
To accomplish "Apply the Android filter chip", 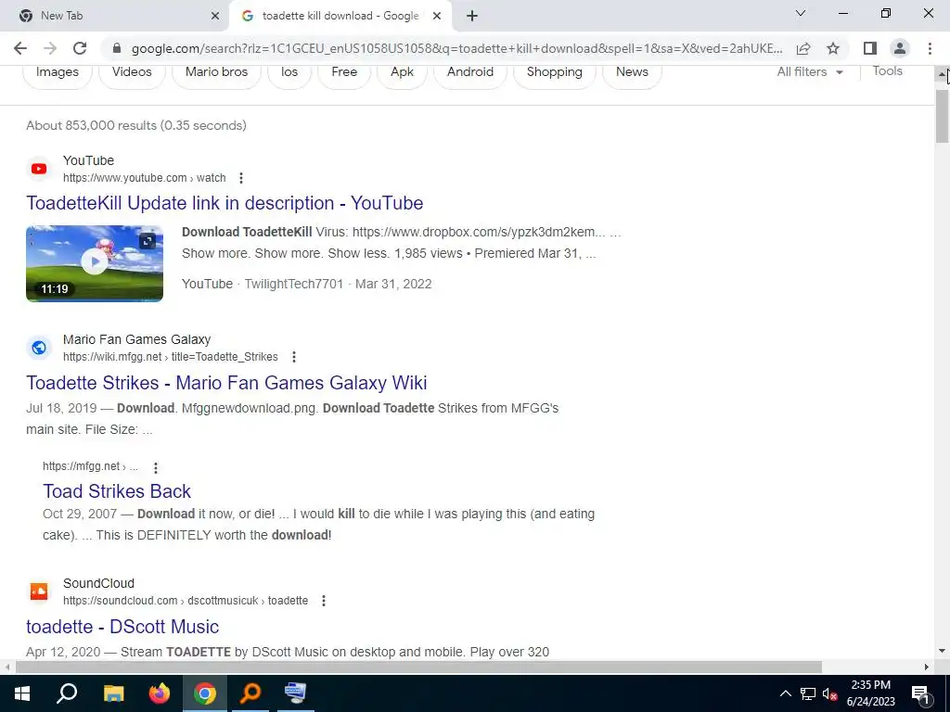I will [470, 72].
